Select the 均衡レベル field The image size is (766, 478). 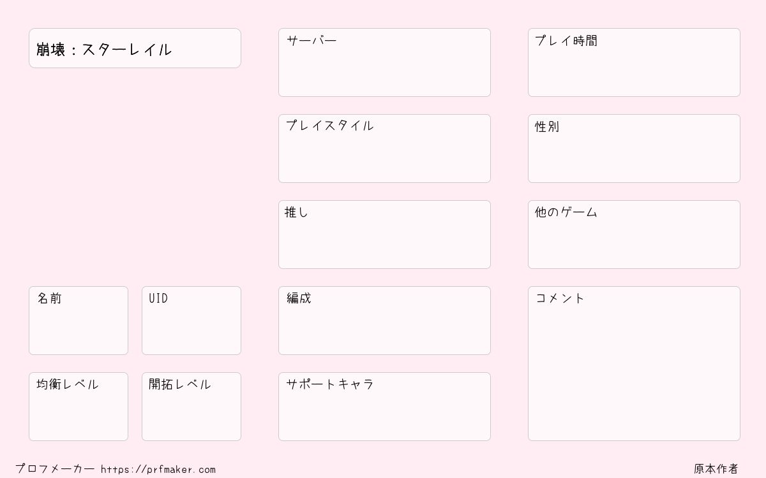point(79,407)
